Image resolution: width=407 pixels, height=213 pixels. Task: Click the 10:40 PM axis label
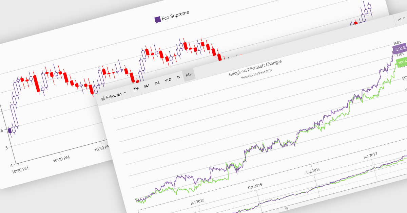pos(61,158)
